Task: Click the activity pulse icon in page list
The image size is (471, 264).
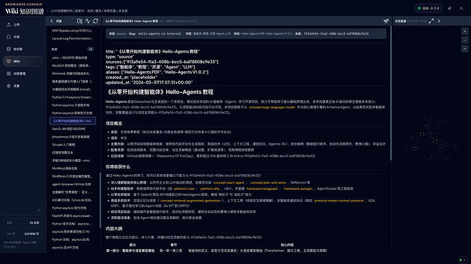Action: point(87,21)
